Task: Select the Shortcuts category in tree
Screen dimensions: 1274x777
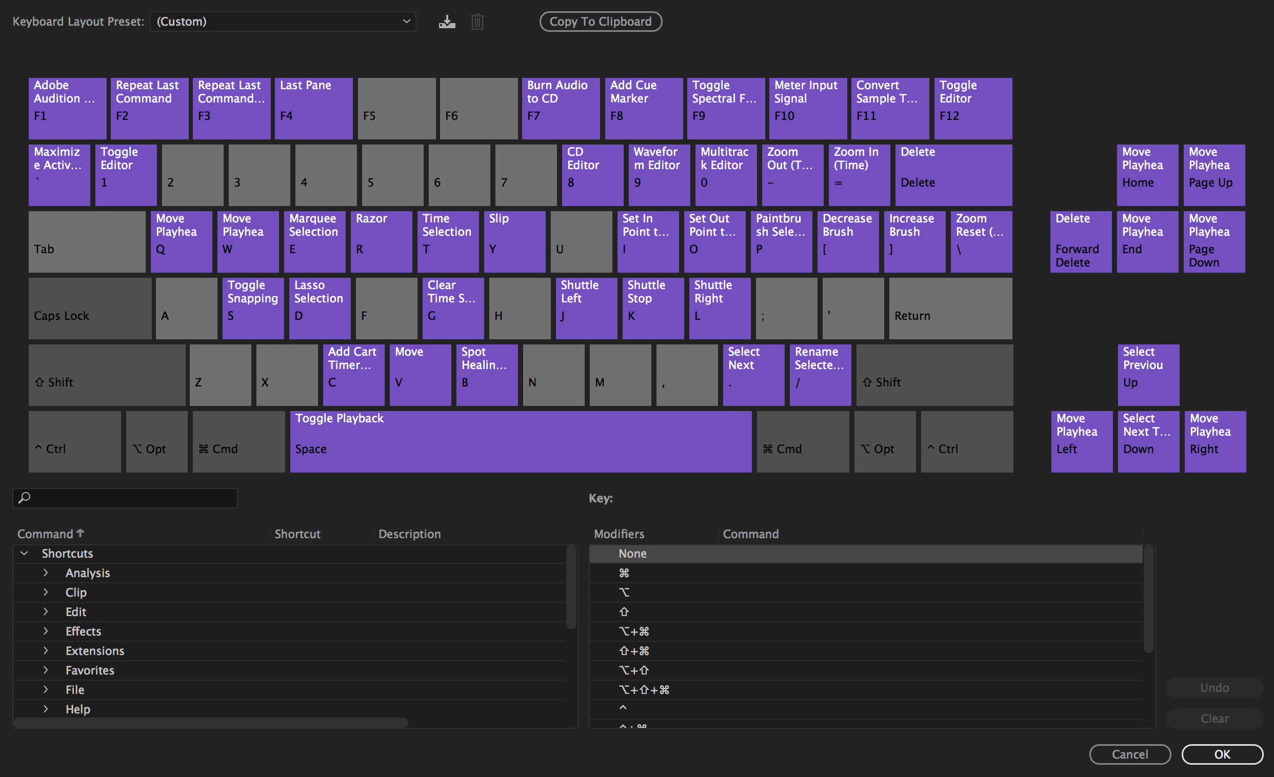Action: click(69, 553)
